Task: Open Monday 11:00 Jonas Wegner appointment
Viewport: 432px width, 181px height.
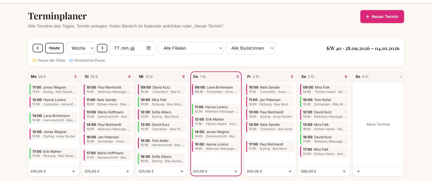Action: click(x=54, y=89)
